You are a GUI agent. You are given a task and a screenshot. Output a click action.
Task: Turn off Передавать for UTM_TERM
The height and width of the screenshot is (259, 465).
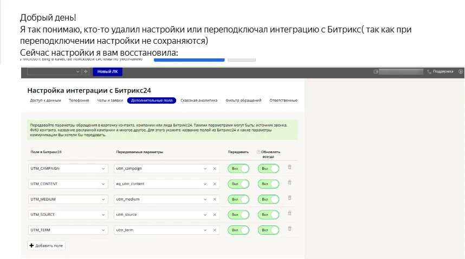(x=238, y=230)
